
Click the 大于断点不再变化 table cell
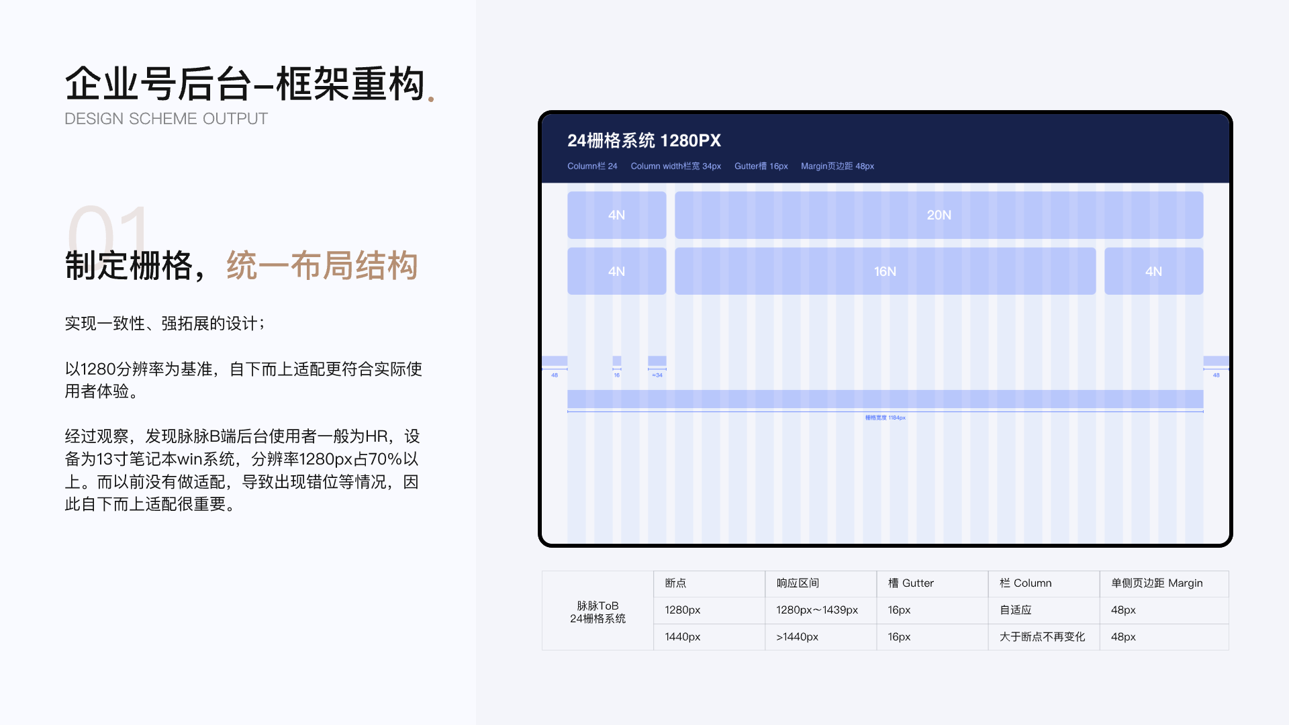coord(1042,636)
